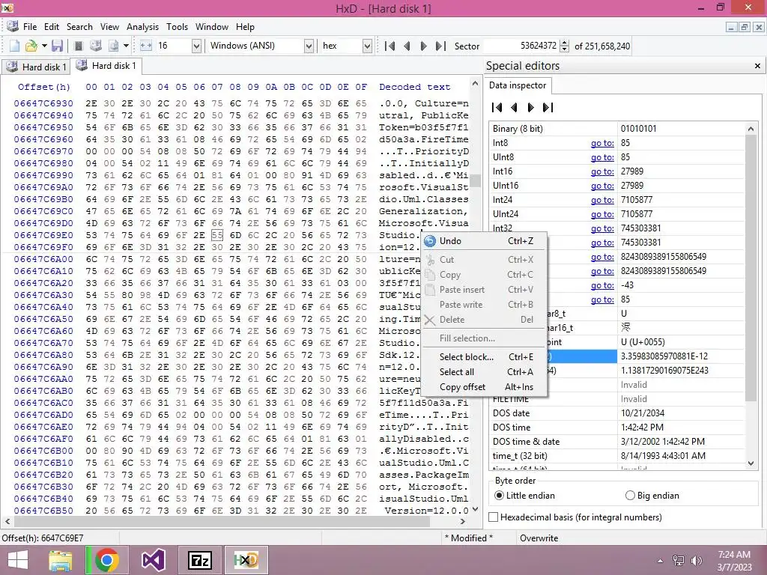Click go to link for Int24
The image size is (767, 575).
(601, 200)
